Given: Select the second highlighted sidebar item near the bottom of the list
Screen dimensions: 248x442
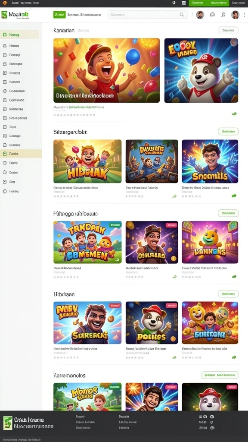Looking at the screenshot, I should point(21,154).
